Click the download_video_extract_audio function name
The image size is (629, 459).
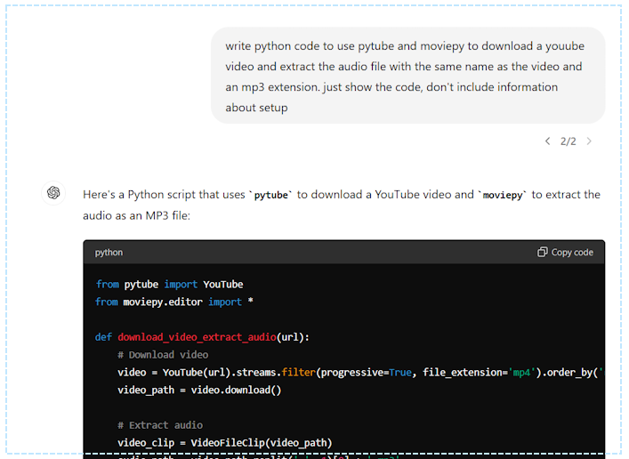coord(195,337)
